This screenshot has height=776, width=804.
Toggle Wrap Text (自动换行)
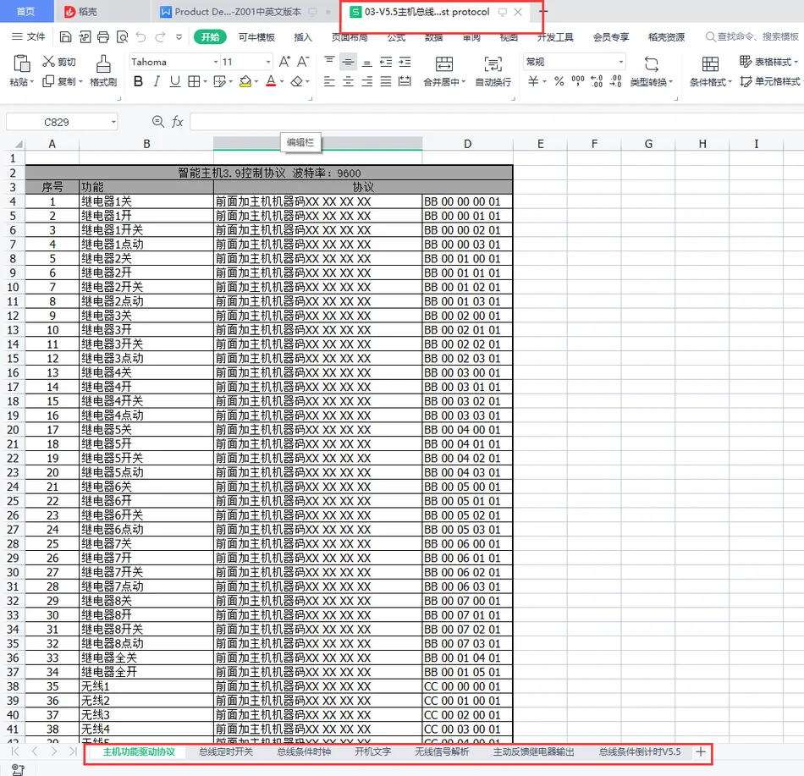click(493, 71)
